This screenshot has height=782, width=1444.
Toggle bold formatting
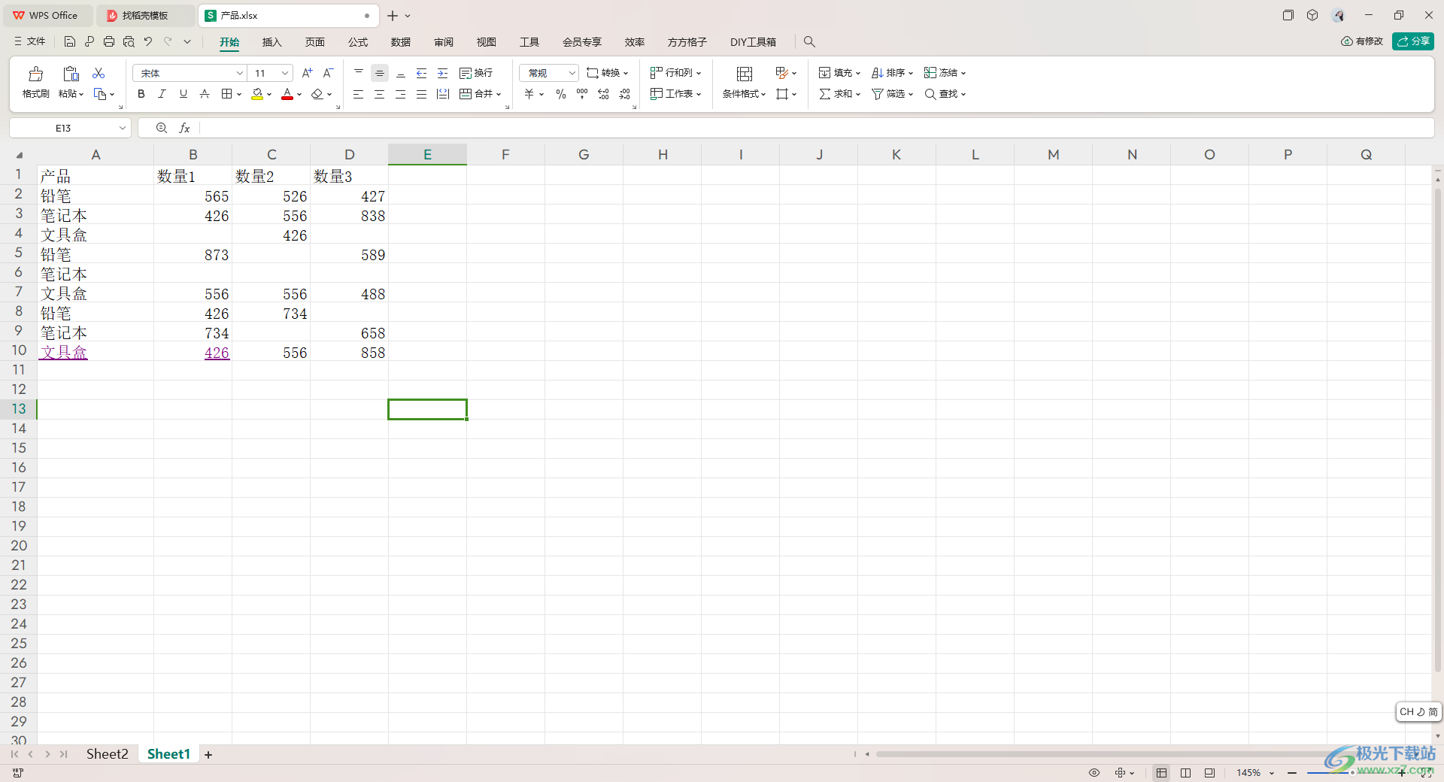[141, 94]
